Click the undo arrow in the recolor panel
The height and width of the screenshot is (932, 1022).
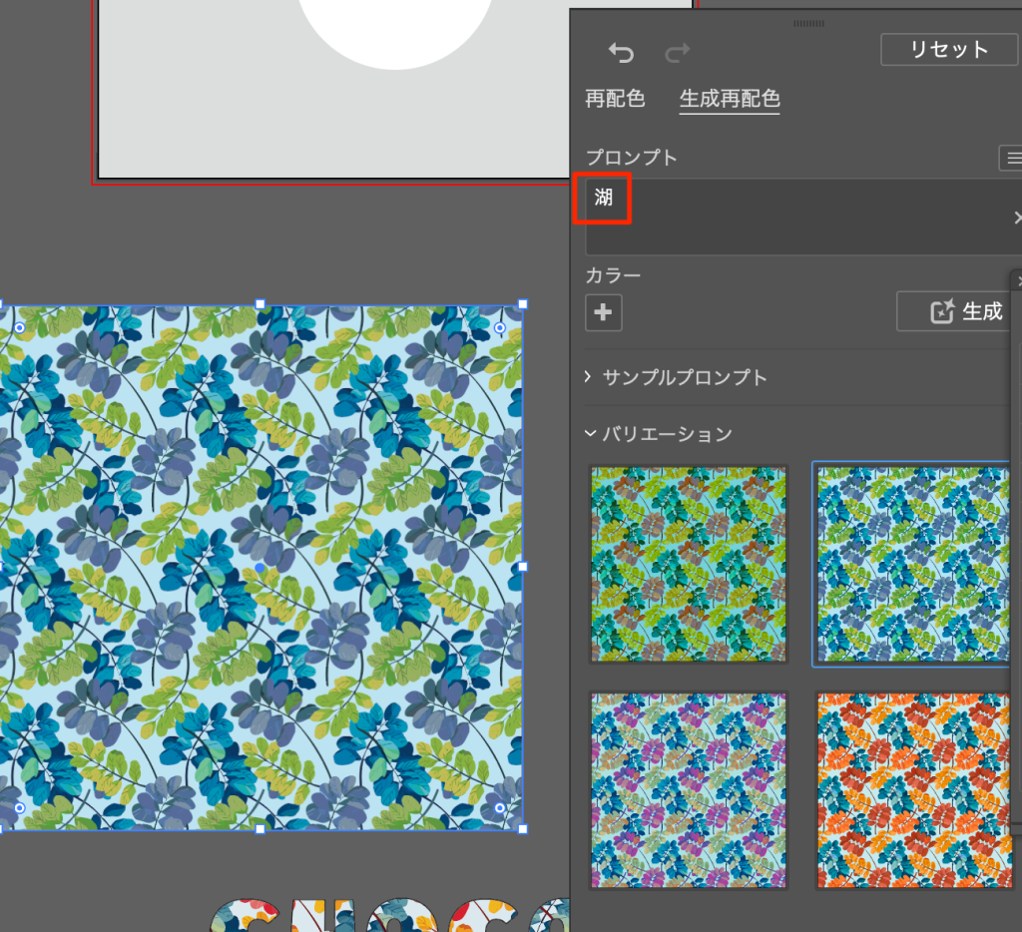(x=621, y=53)
